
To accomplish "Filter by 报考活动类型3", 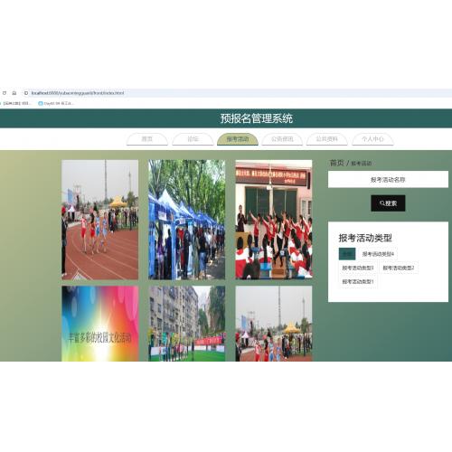I will [358, 268].
